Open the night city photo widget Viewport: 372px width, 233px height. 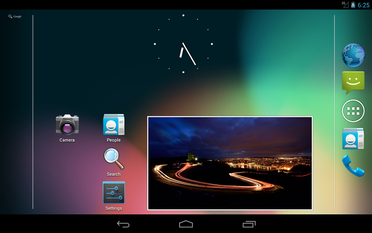point(230,163)
